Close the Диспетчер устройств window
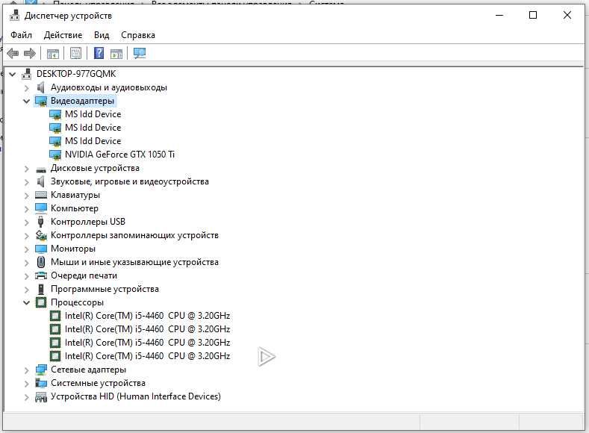The width and height of the screenshot is (589, 433). point(567,15)
